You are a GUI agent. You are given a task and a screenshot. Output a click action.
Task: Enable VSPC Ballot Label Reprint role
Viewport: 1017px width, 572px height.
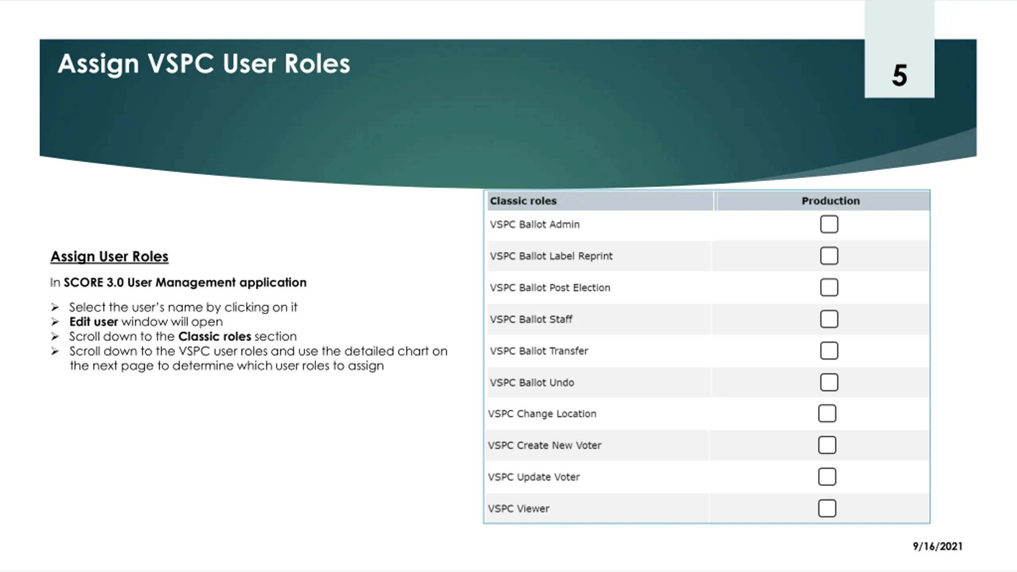(829, 256)
